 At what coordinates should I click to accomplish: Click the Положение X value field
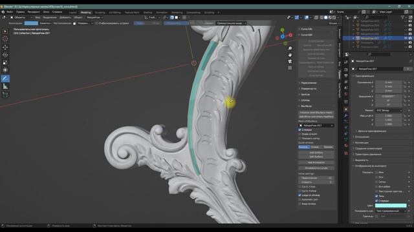388,82
